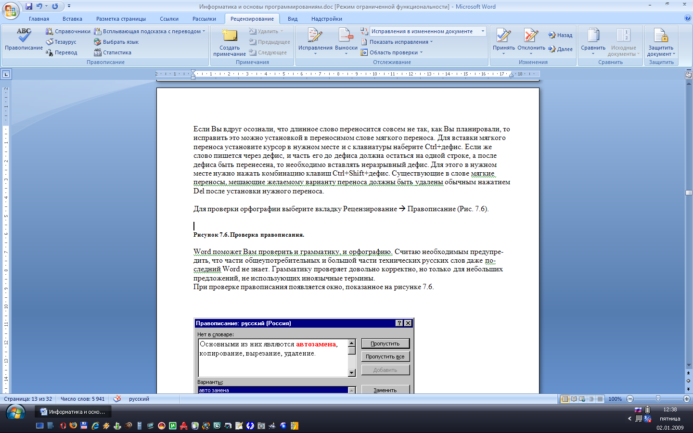Click tab selector left of ruler
Image resolution: width=693 pixels, height=433 pixels.
(x=6, y=74)
